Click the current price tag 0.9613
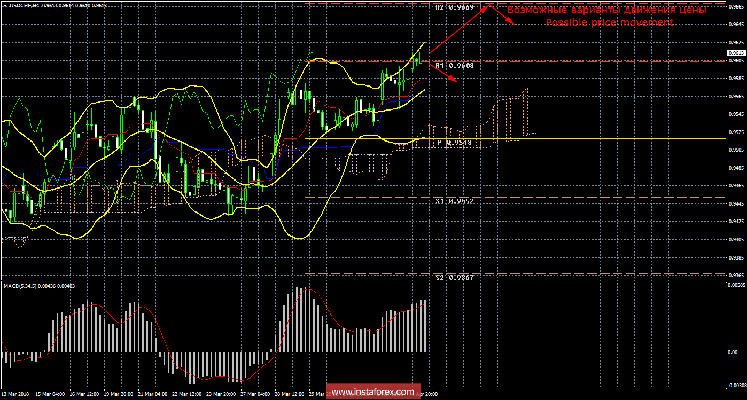Viewport: 747px width, 400px height. click(735, 53)
